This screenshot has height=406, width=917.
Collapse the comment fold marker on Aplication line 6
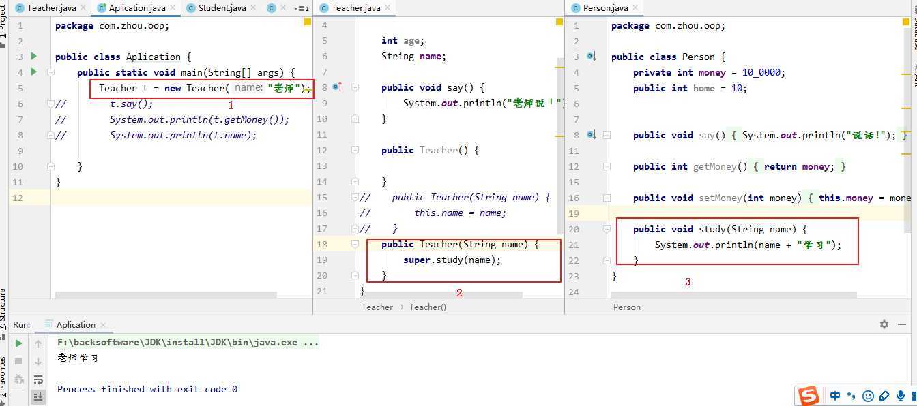(51, 104)
